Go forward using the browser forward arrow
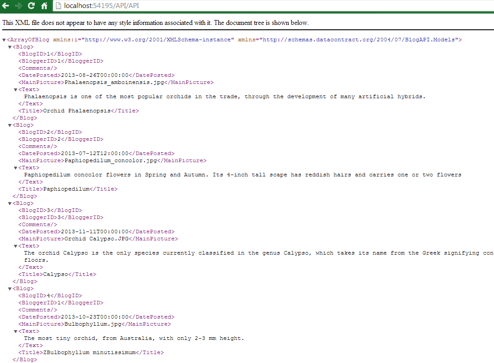The width and height of the screenshot is (494, 363). pos(18,6)
